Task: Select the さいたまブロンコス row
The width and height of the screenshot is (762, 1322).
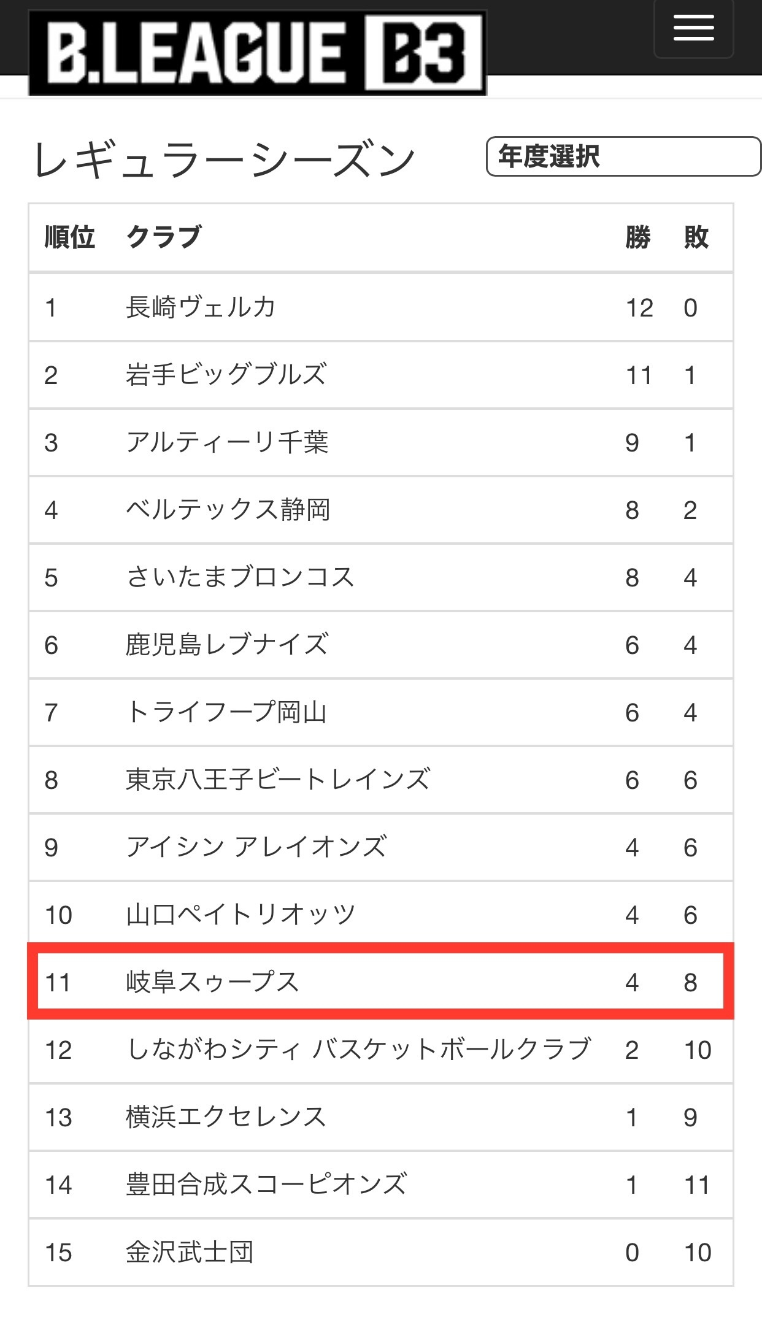Action: pyautogui.click(x=380, y=577)
